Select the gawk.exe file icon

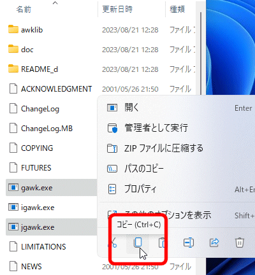[13, 188]
